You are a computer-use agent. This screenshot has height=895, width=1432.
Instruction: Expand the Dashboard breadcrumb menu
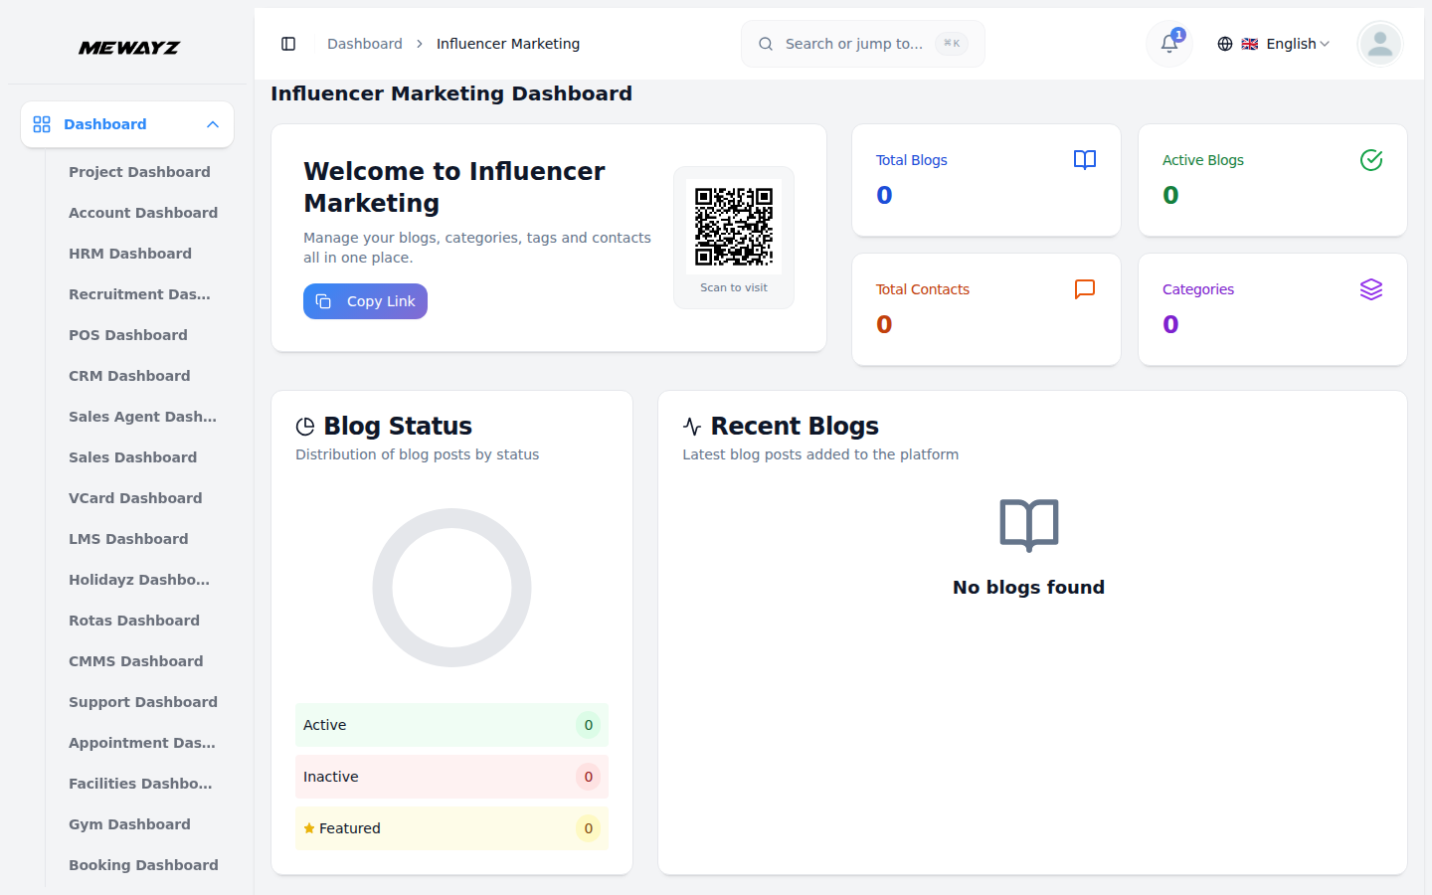(365, 44)
